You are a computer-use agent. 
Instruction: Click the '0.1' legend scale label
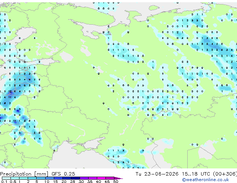(4, 182)
